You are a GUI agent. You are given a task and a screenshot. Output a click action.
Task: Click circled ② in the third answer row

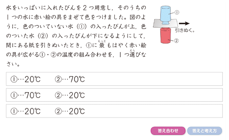pos(58,112)
